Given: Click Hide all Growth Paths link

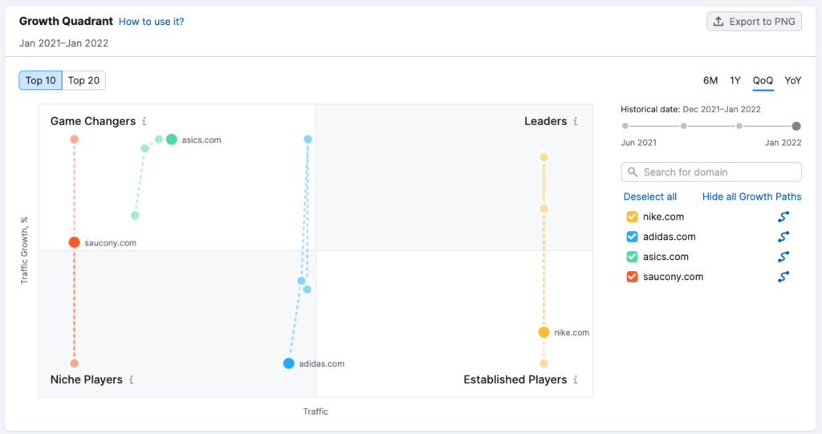Looking at the screenshot, I should 751,197.
